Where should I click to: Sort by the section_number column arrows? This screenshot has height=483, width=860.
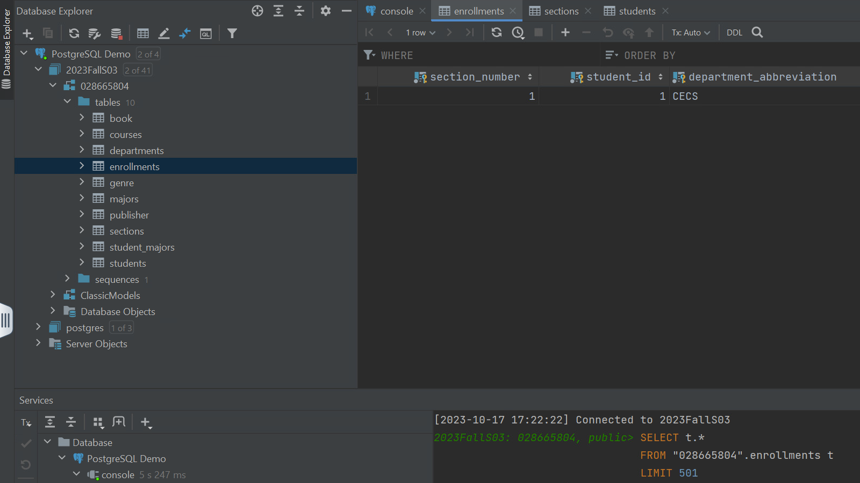[530, 77]
